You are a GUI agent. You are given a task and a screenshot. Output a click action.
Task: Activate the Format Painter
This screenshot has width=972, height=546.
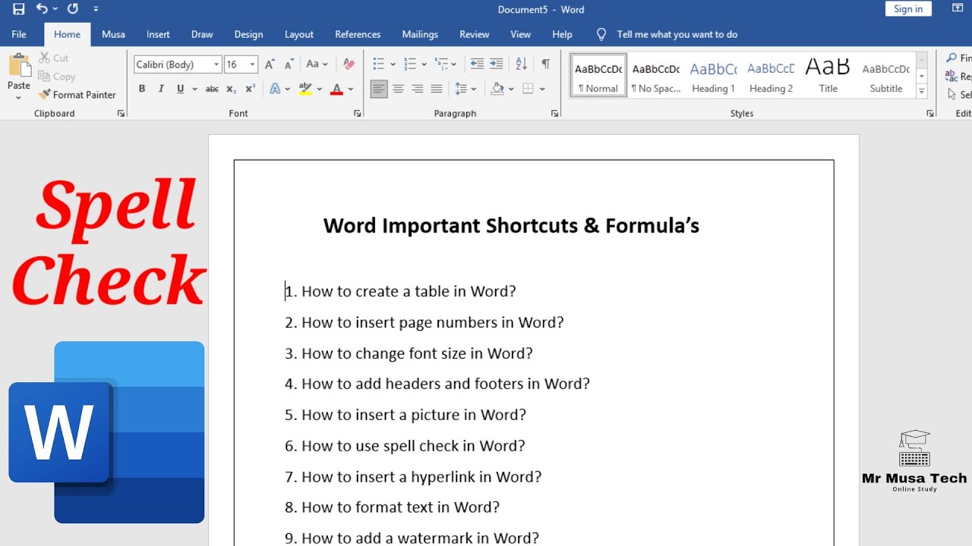click(78, 95)
